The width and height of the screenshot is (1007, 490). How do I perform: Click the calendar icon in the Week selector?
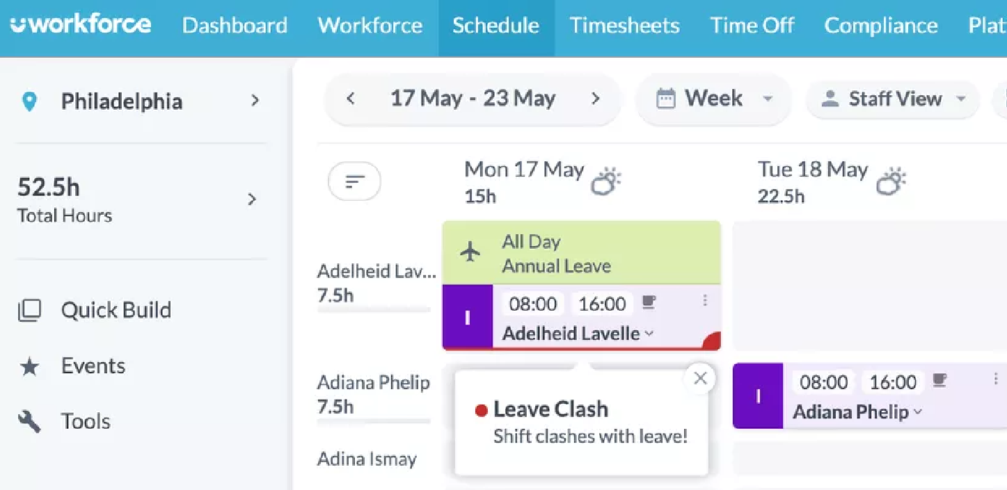pos(665,99)
